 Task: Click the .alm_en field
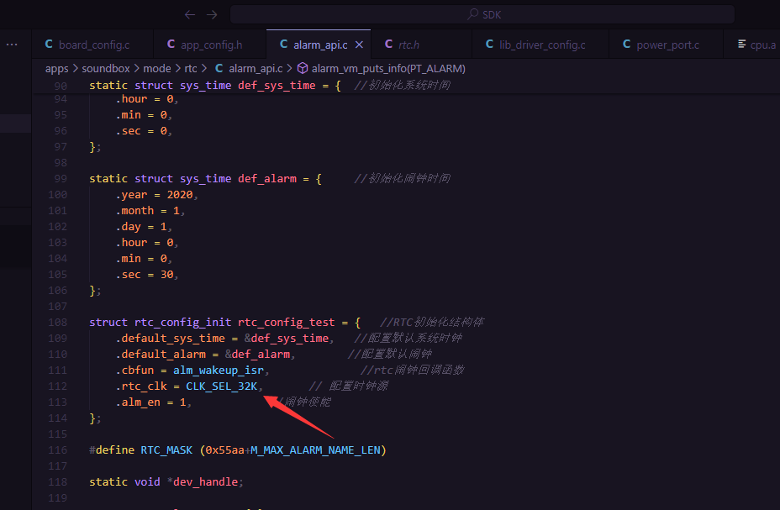pos(138,402)
